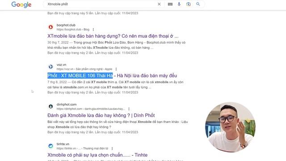The width and height of the screenshot is (286, 161).
Task: Click the bocphot.club site name
Action: pos(66,25)
